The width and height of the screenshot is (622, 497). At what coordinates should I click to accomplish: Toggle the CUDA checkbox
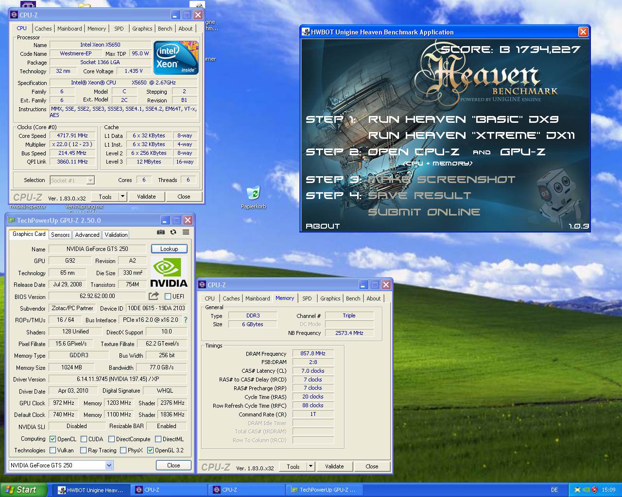(84, 439)
